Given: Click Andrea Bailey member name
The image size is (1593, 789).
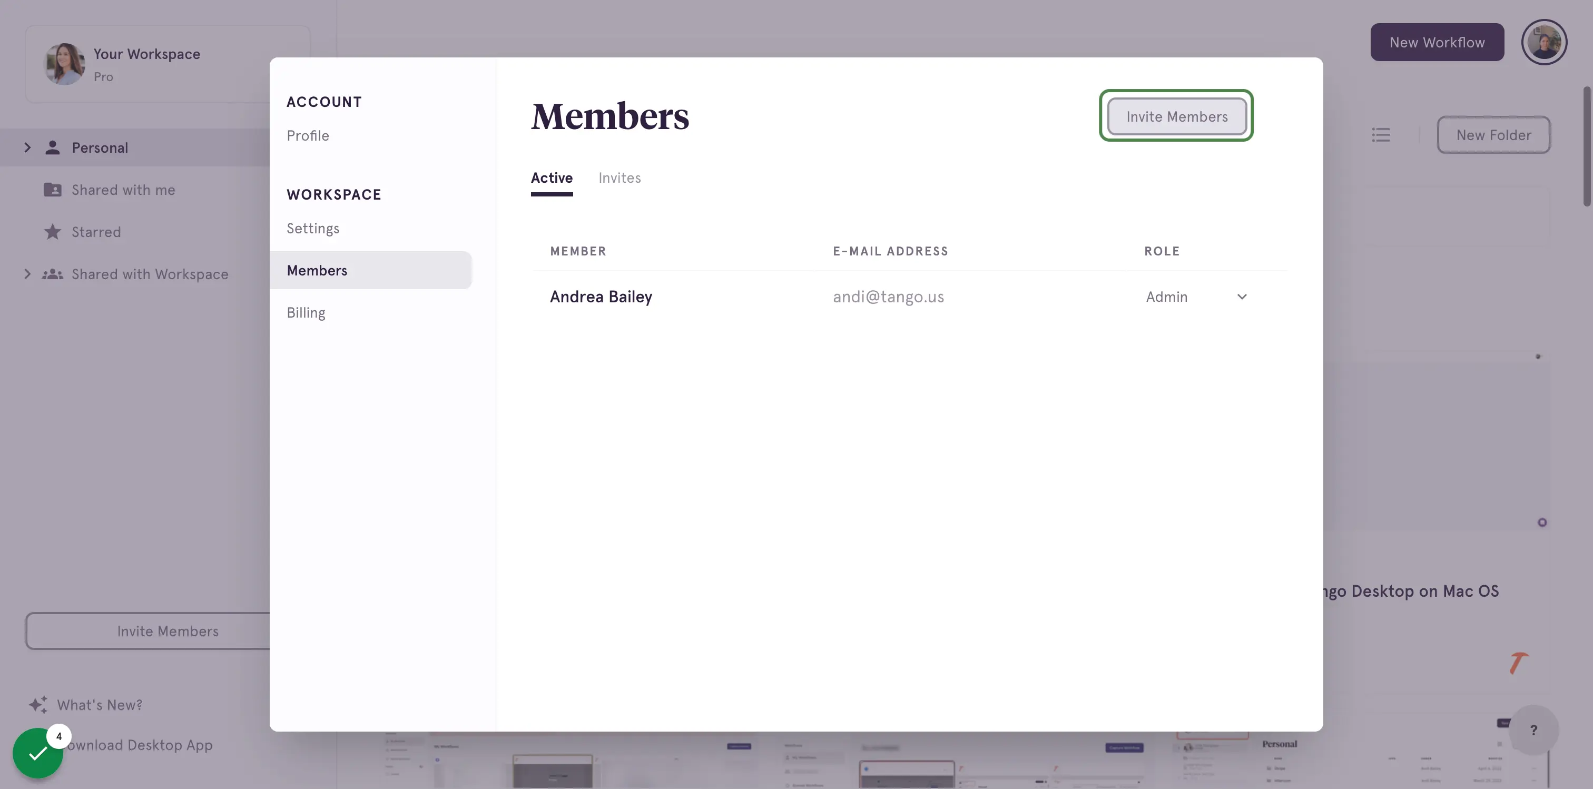Looking at the screenshot, I should click(x=601, y=297).
